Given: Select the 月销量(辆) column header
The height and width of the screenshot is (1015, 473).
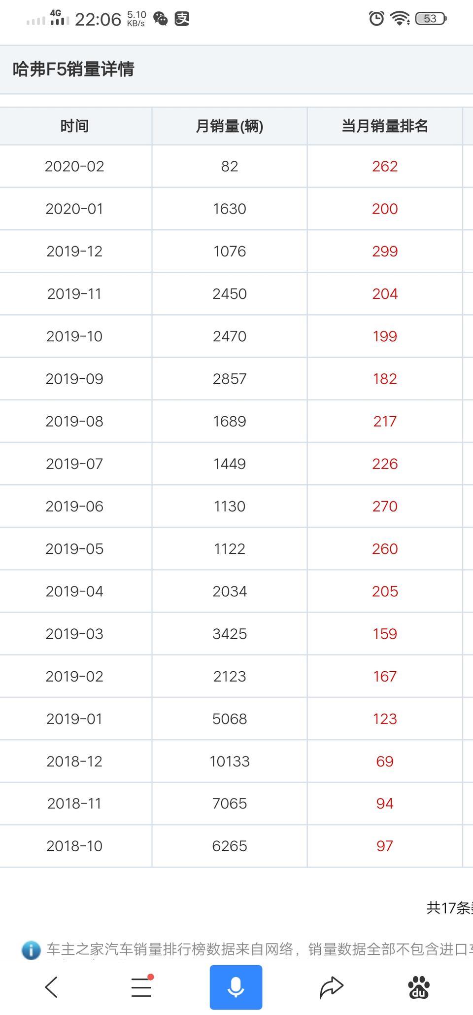Looking at the screenshot, I should coord(230,126).
